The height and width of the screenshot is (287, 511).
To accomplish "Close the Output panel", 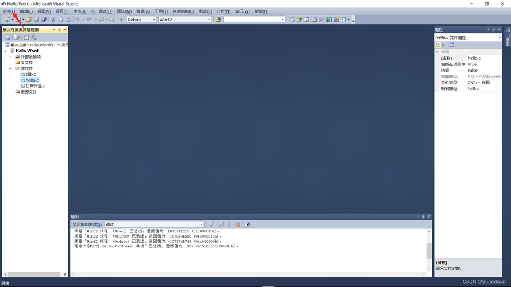I will [x=429, y=217].
